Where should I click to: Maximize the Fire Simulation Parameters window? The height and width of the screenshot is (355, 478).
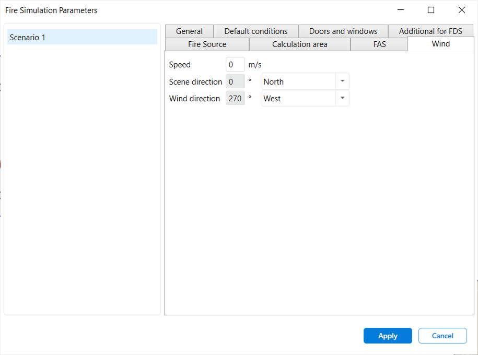pyautogui.click(x=431, y=10)
